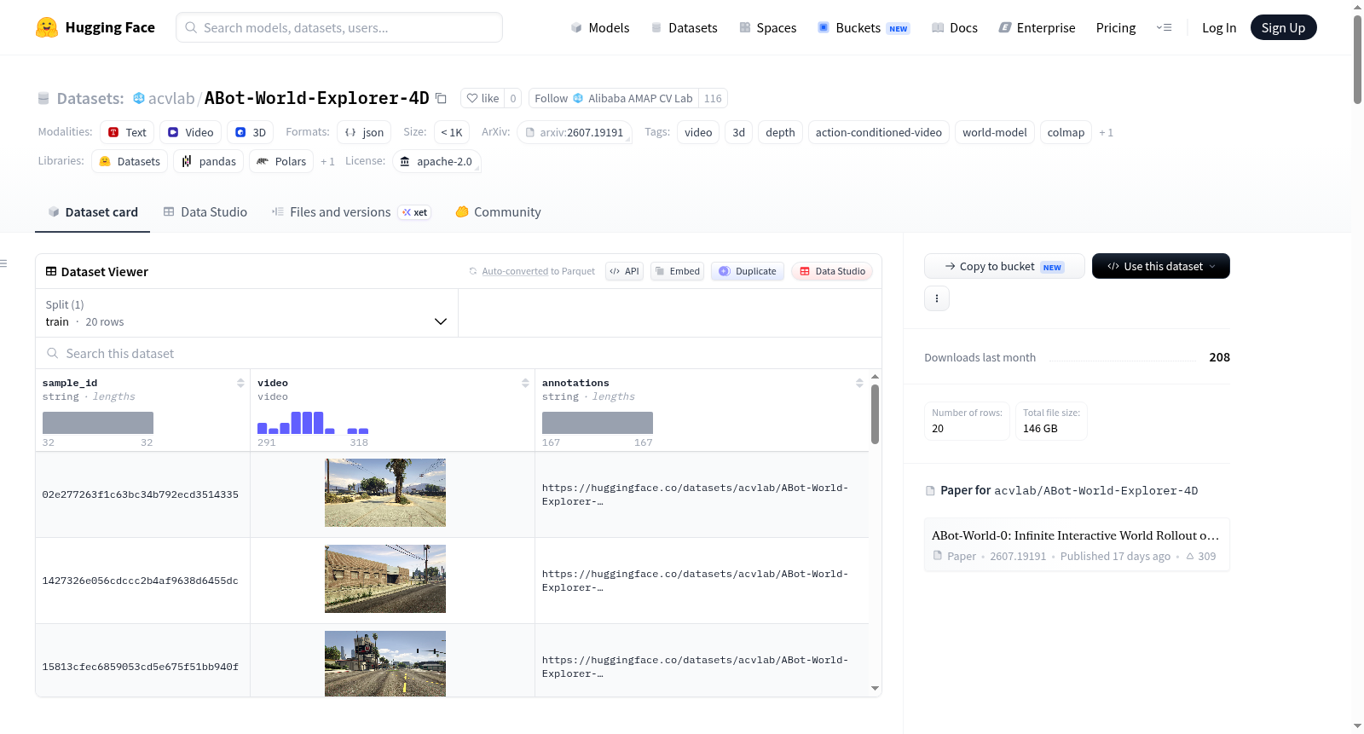The image size is (1364, 734).
Task: Click the Embed button
Action: [677, 271]
